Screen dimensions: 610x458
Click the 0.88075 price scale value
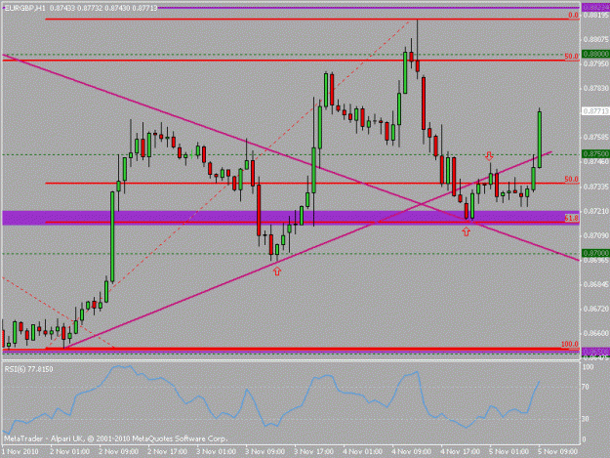[596, 39]
